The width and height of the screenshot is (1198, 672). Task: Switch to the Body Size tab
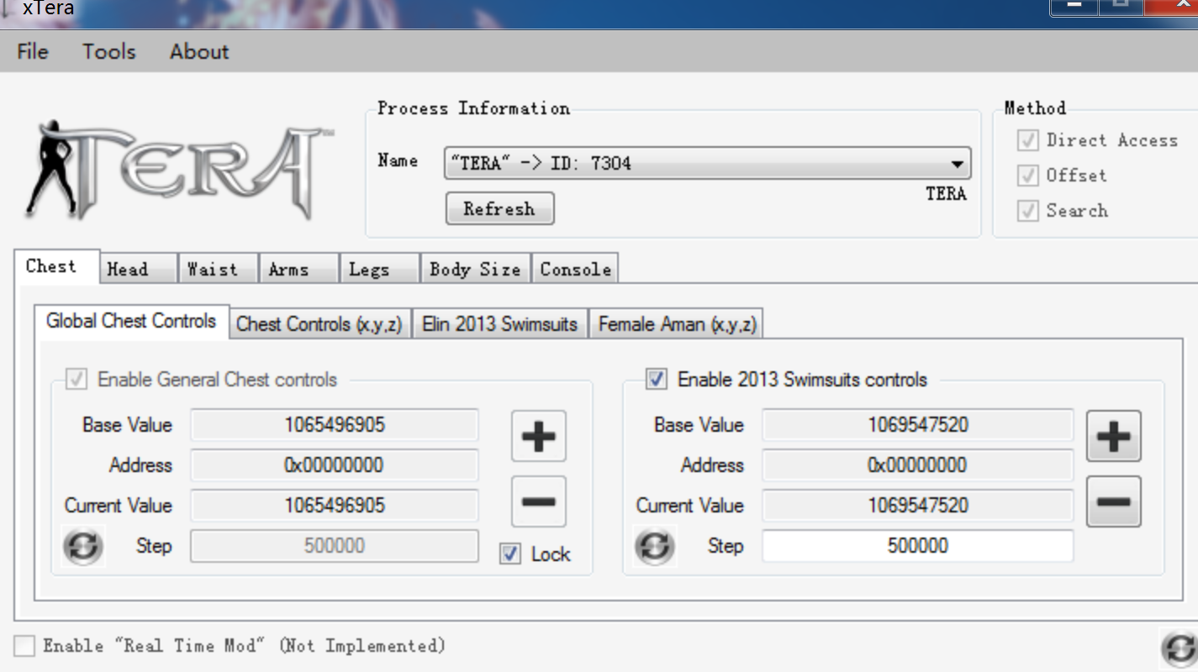coord(475,270)
